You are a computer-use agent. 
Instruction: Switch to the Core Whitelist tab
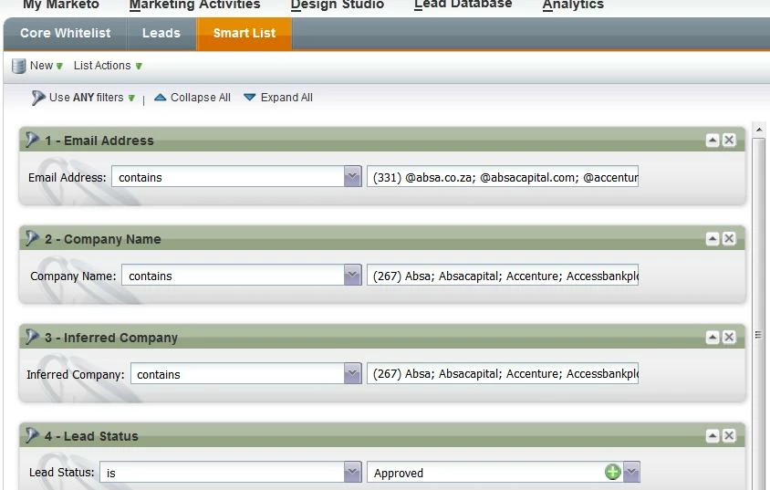click(66, 34)
